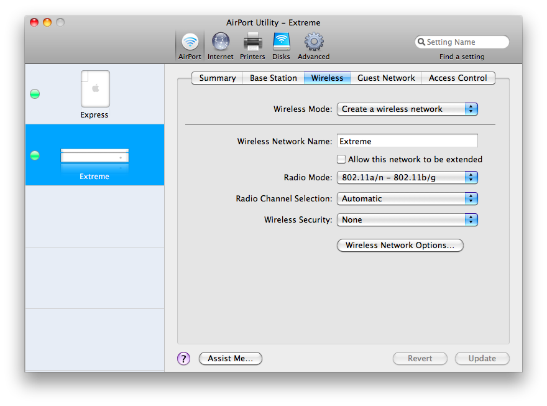Switch to the Base Station tab
The image size is (547, 406).
click(273, 78)
